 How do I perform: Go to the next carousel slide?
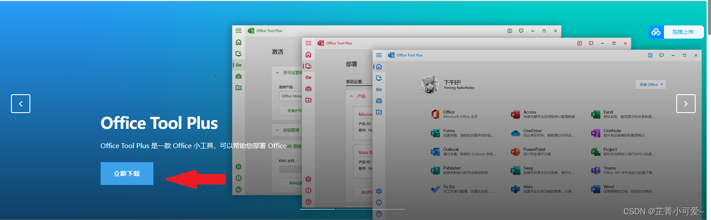(x=686, y=104)
